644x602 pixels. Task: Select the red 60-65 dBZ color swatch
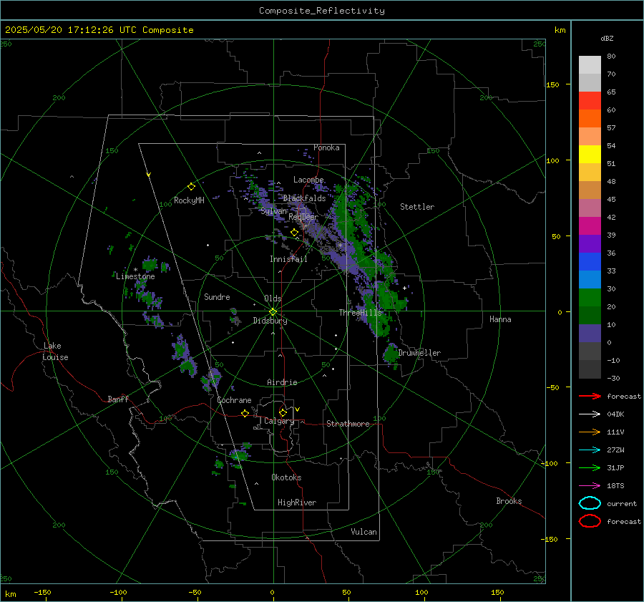coord(590,101)
